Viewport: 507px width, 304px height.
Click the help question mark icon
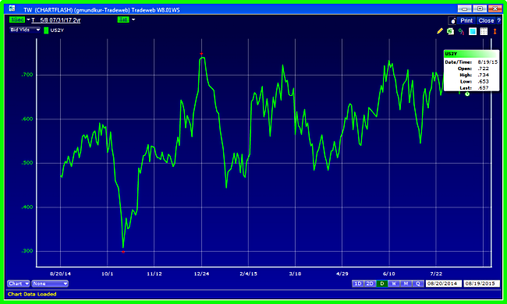coord(498,21)
